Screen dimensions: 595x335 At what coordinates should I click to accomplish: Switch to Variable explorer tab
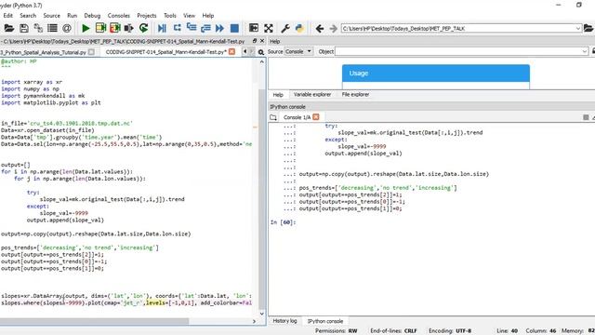tap(312, 95)
